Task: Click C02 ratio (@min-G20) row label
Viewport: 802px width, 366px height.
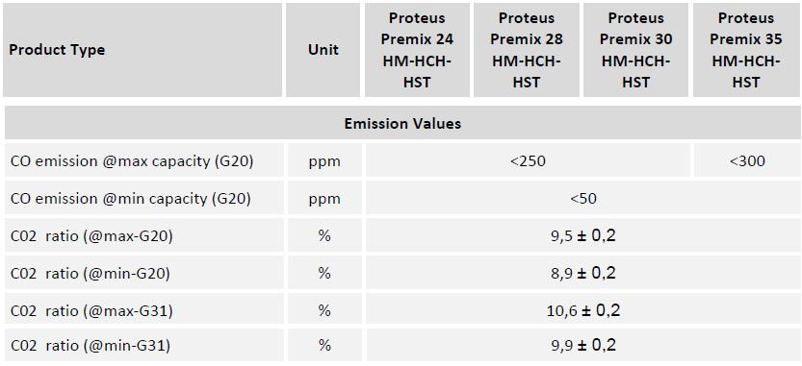Action: 91,273
